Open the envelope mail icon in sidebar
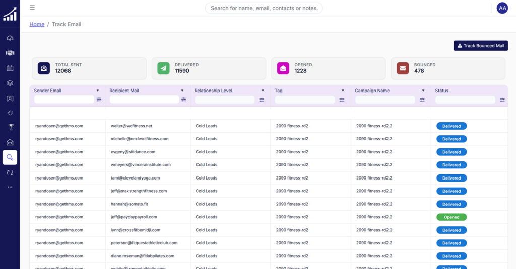 [x=10, y=142]
